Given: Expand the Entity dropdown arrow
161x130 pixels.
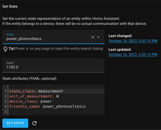Looking at the screenshot, I should pyautogui.click(x=98, y=37).
